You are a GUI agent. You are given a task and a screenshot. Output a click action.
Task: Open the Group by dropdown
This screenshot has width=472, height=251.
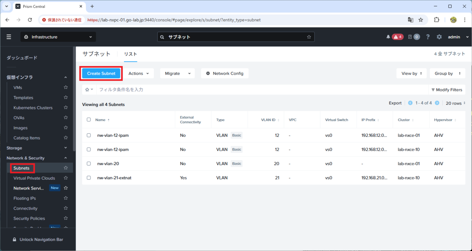448,73
